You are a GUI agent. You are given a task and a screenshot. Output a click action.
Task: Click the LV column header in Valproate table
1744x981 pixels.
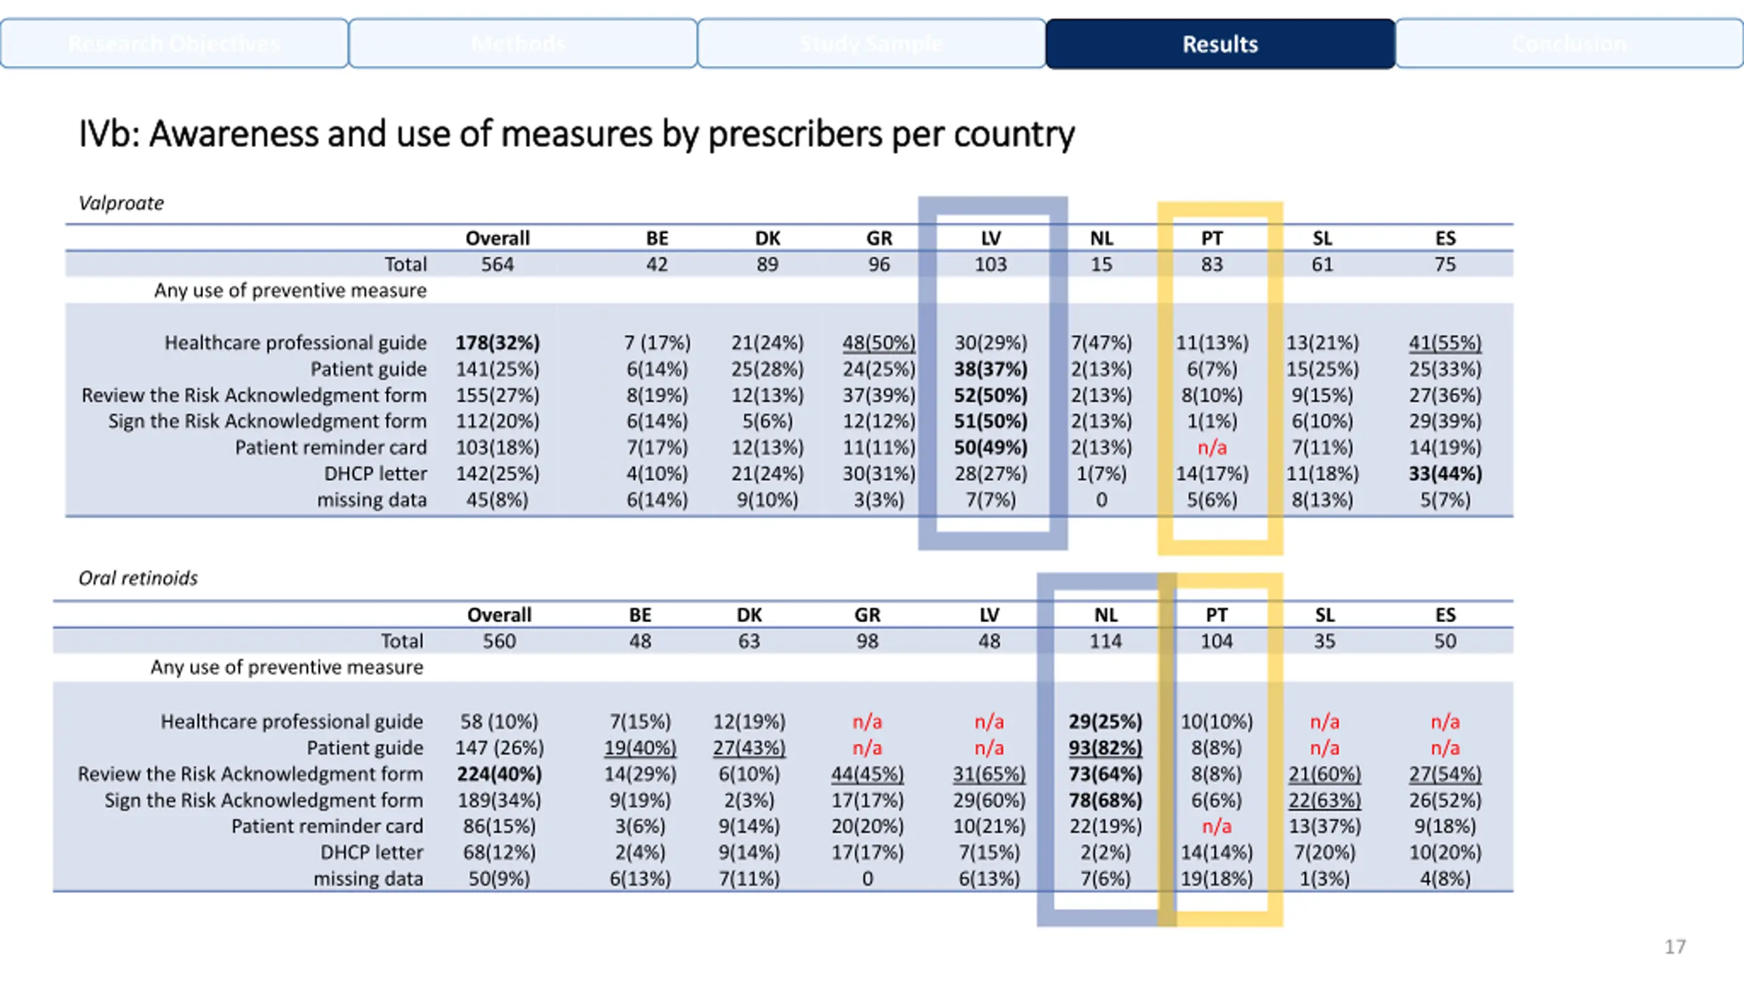(991, 238)
